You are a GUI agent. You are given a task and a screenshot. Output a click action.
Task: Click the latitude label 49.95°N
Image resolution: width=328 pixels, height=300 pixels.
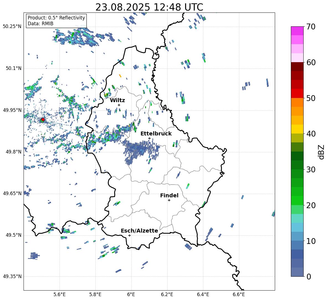click(12, 110)
